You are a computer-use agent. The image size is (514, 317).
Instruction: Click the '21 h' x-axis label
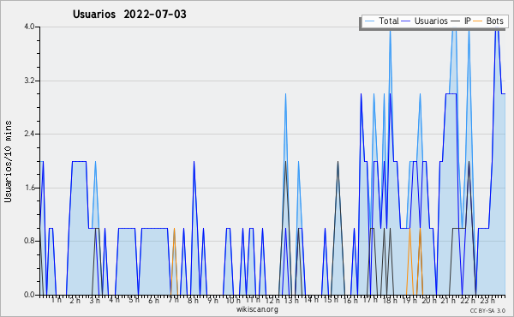pos(449,301)
